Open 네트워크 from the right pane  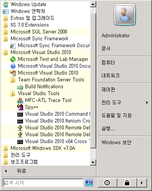(111, 76)
